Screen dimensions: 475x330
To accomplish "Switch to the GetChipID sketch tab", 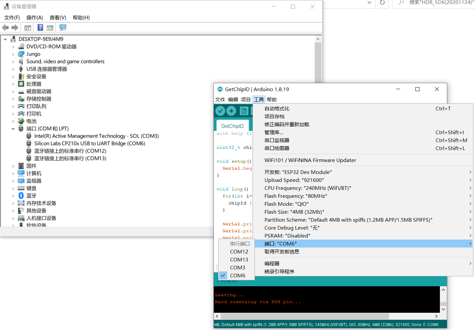I will tap(232, 126).
